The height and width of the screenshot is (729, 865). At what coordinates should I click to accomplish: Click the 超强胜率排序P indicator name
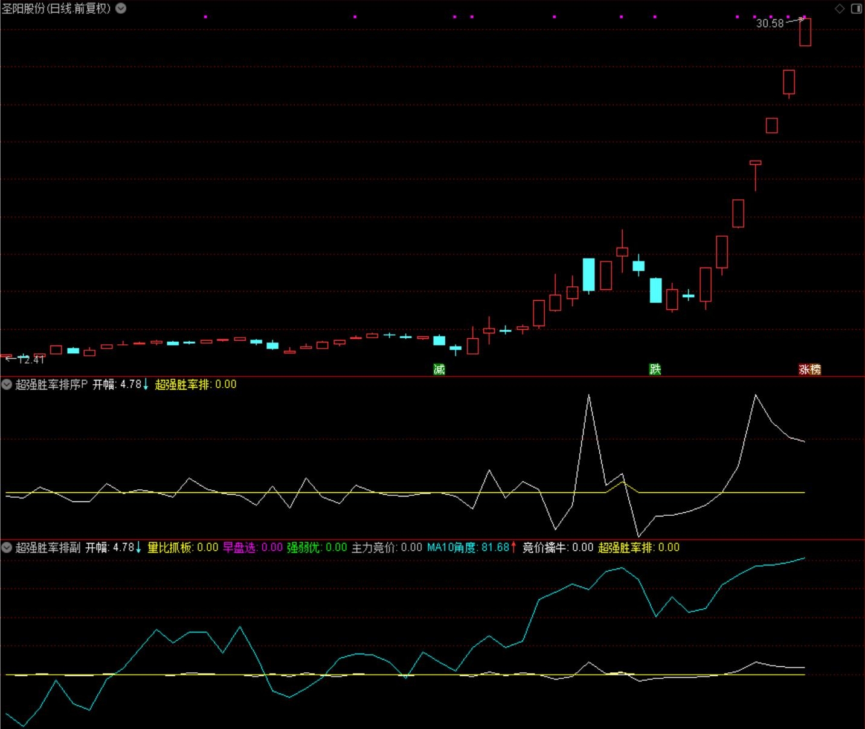51,384
